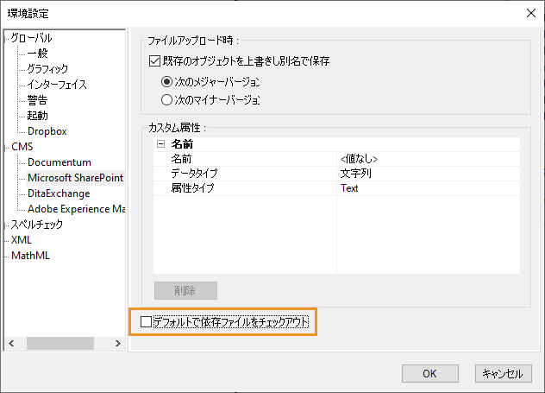This screenshot has height=393, width=545.
Task: Open the DitaExchange settings
Action: click(58, 193)
